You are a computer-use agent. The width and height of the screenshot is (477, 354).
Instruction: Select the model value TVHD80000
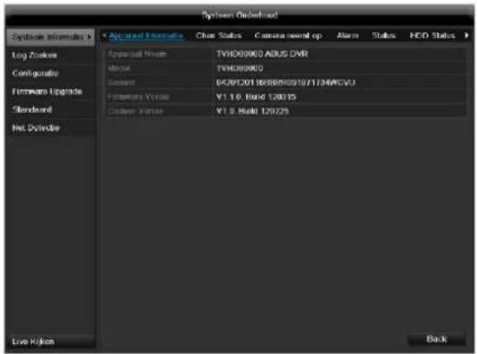point(239,68)
